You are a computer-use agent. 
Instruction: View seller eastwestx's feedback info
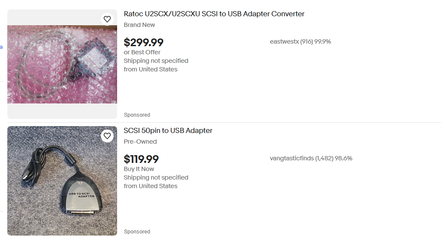coord(300,41)
